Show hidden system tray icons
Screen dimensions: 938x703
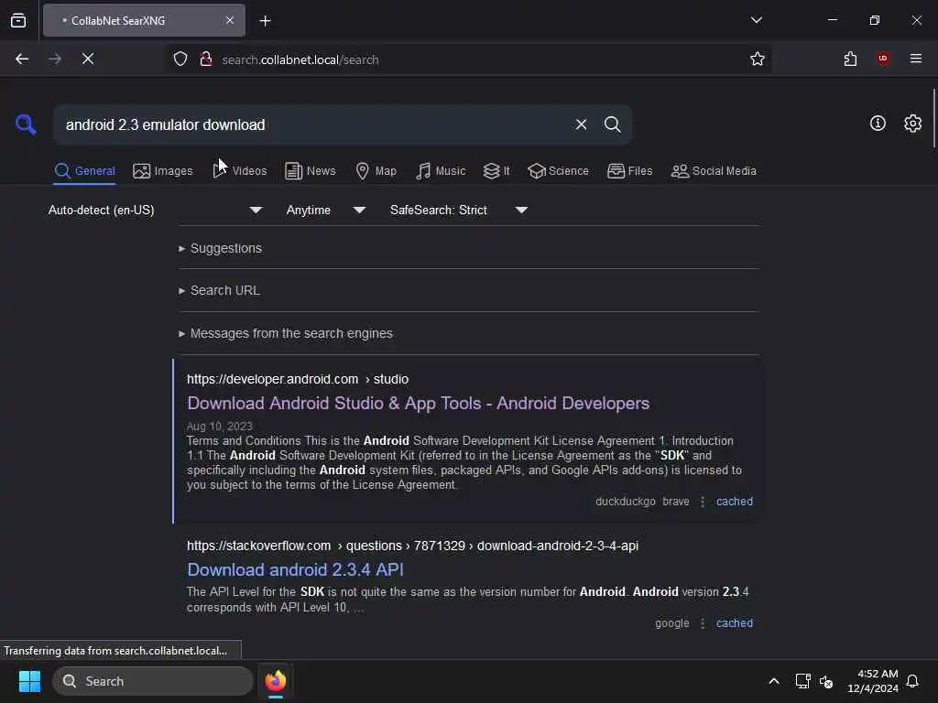coord(773,681)
